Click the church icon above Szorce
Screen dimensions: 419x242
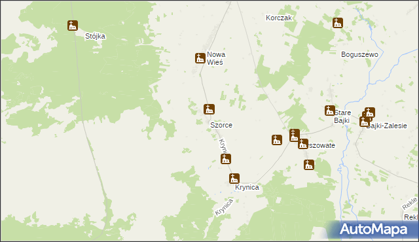(209, 109)
